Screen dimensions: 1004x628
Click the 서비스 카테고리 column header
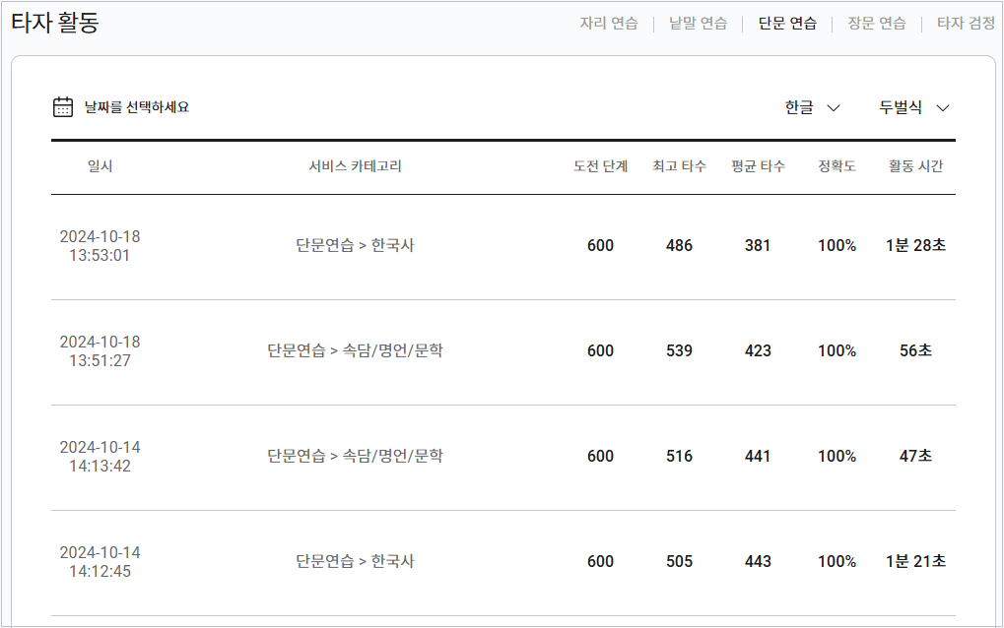356,166
